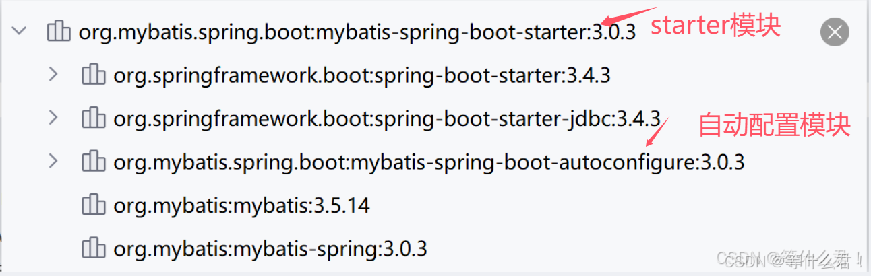Click library icon of org.mybatis:mybatis-spring:3.0.3
The height and width of the screenshot is (276, 871).
pos(93,248)
